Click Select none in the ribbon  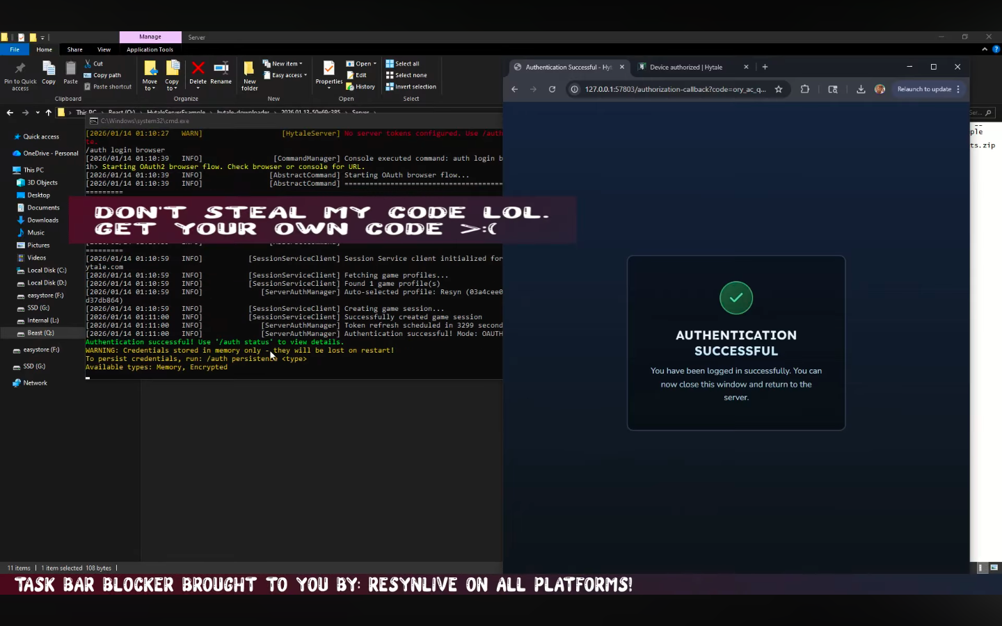click(x=410, y=75)
